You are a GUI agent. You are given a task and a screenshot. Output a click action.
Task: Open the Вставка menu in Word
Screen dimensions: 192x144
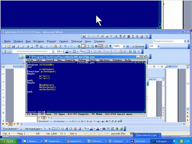[38, 42]
